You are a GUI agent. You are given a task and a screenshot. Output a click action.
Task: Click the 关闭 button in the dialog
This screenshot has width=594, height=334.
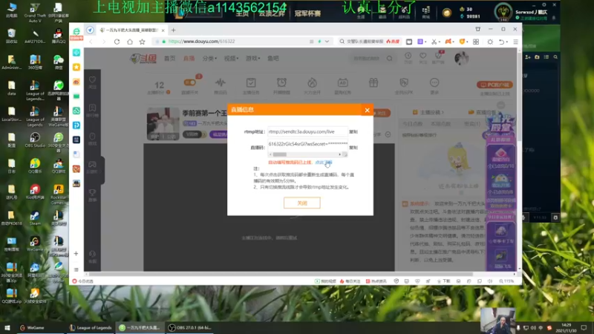[x=302, y=203]
